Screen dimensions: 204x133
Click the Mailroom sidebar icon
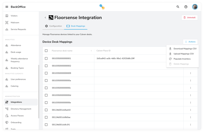click(x=7, y=23)
